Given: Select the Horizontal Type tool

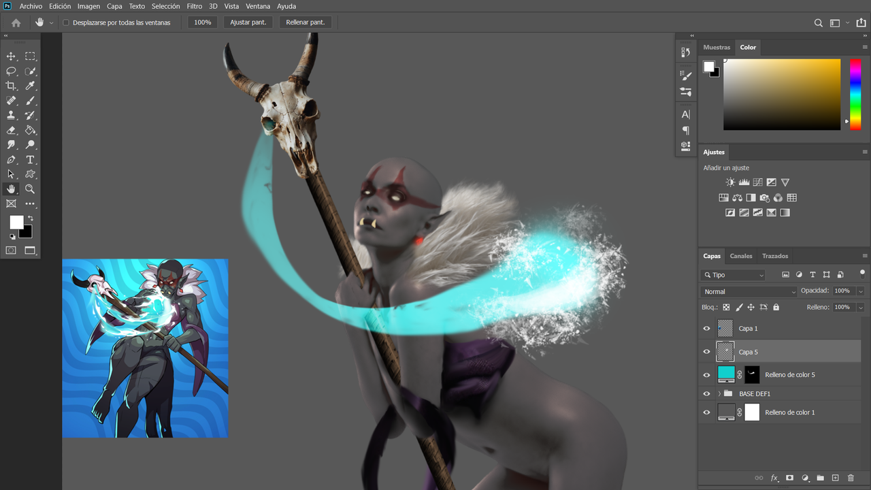Looking at the screenshot, I should pyautogui.click(x=30, y=160).
